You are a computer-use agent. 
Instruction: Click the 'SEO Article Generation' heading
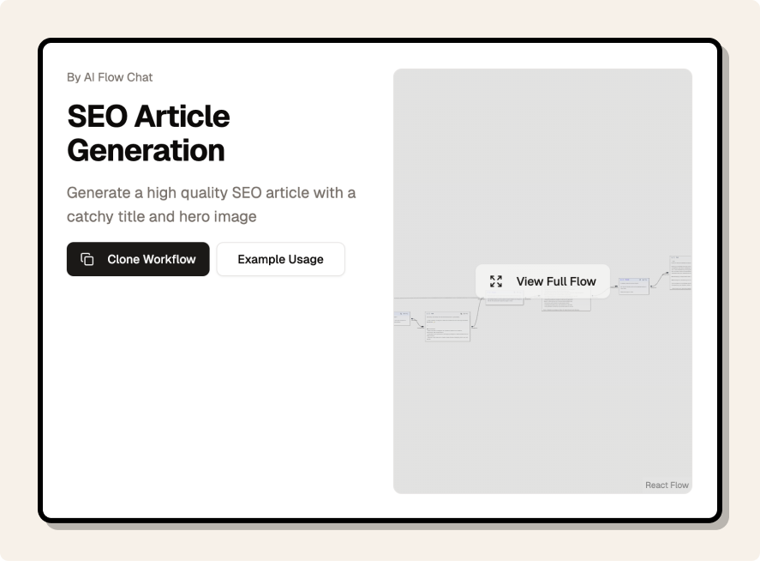click(148, 133)
